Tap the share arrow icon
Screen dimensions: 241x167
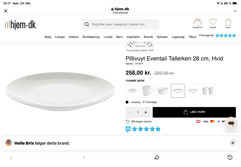click(x=157, y=157)
